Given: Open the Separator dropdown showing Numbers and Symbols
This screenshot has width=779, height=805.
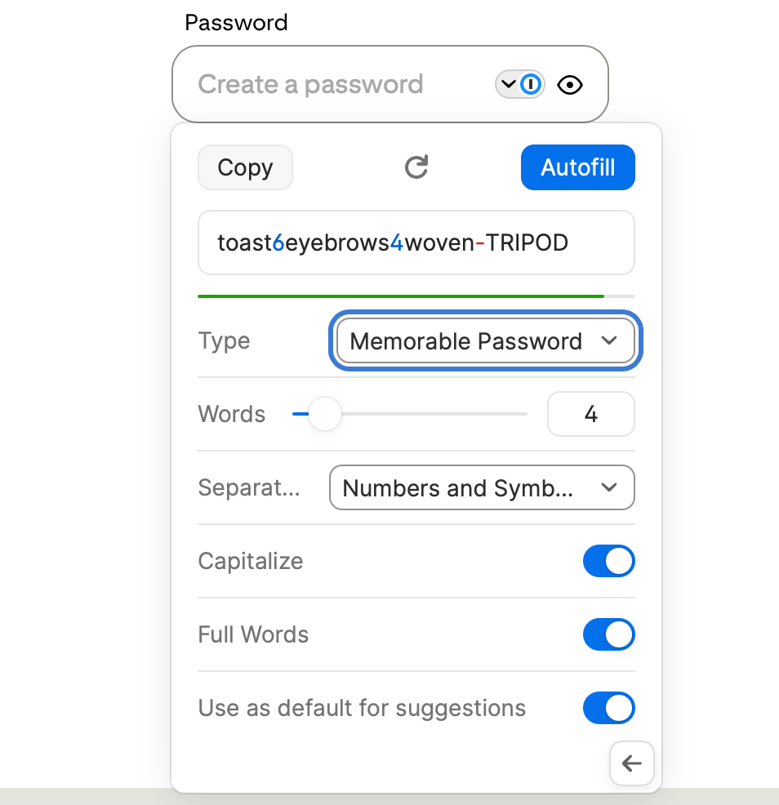Looking at the screenshot, I should pyautogui.click(x=481, y=487).
